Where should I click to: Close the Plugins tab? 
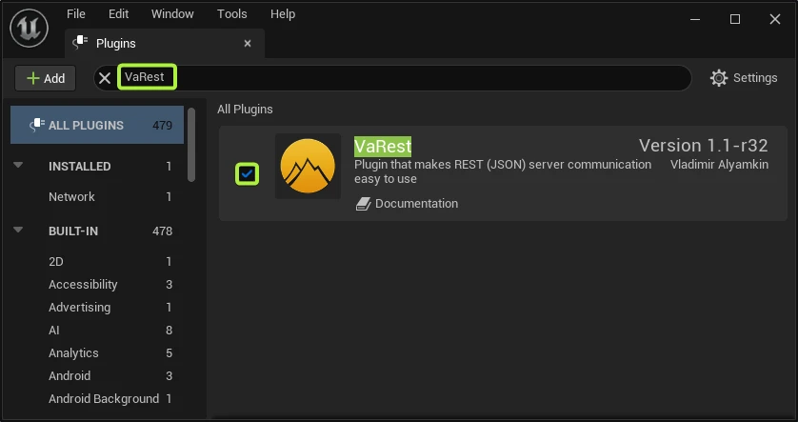(248, 43)
